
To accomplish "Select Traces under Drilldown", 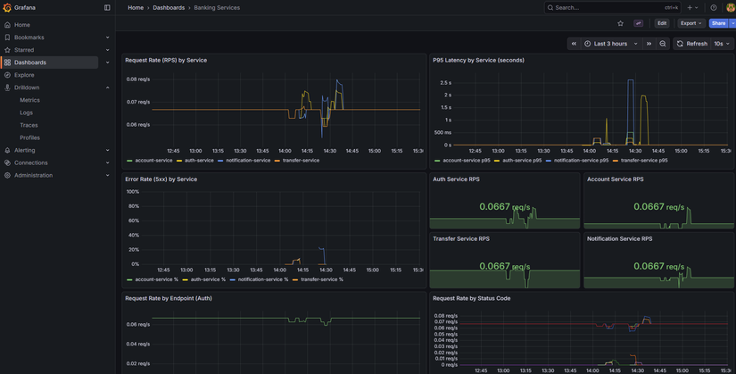I will pos(29,125).
